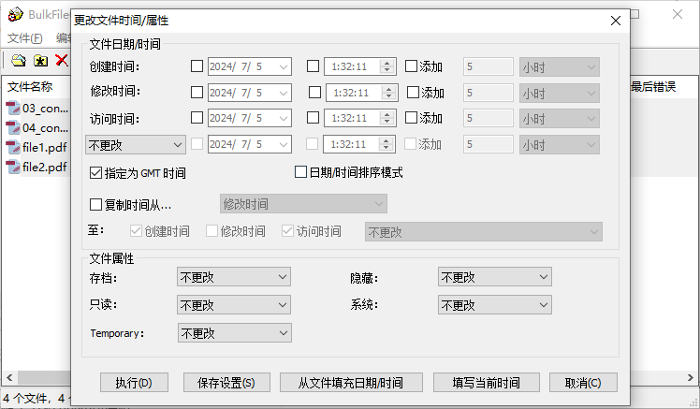Open the 文件(F) menu
Screen dimensions: 700x409
point(25,38)
